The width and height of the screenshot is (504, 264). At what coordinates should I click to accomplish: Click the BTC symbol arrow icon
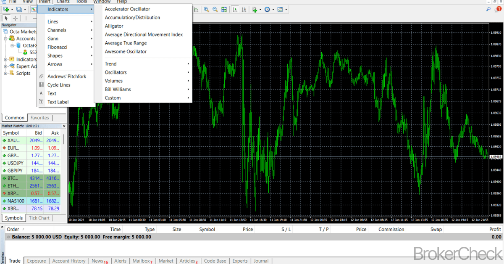(x=4, y=178)
